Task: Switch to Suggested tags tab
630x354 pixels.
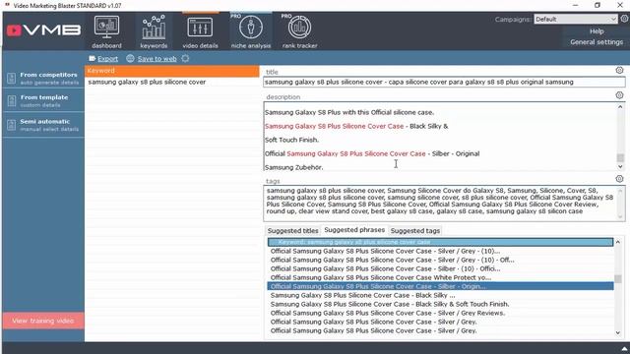Action: (x=415, y=231)
